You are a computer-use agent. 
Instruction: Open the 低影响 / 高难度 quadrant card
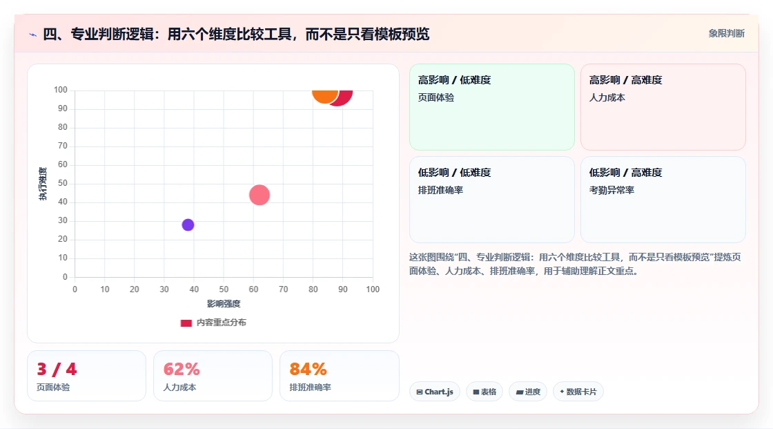point(663,200)
